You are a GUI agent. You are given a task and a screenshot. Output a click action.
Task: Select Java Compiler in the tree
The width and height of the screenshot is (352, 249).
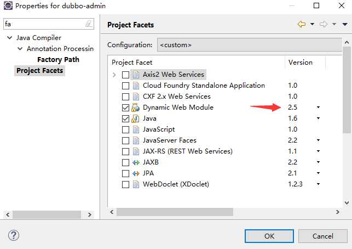(39, 37)
